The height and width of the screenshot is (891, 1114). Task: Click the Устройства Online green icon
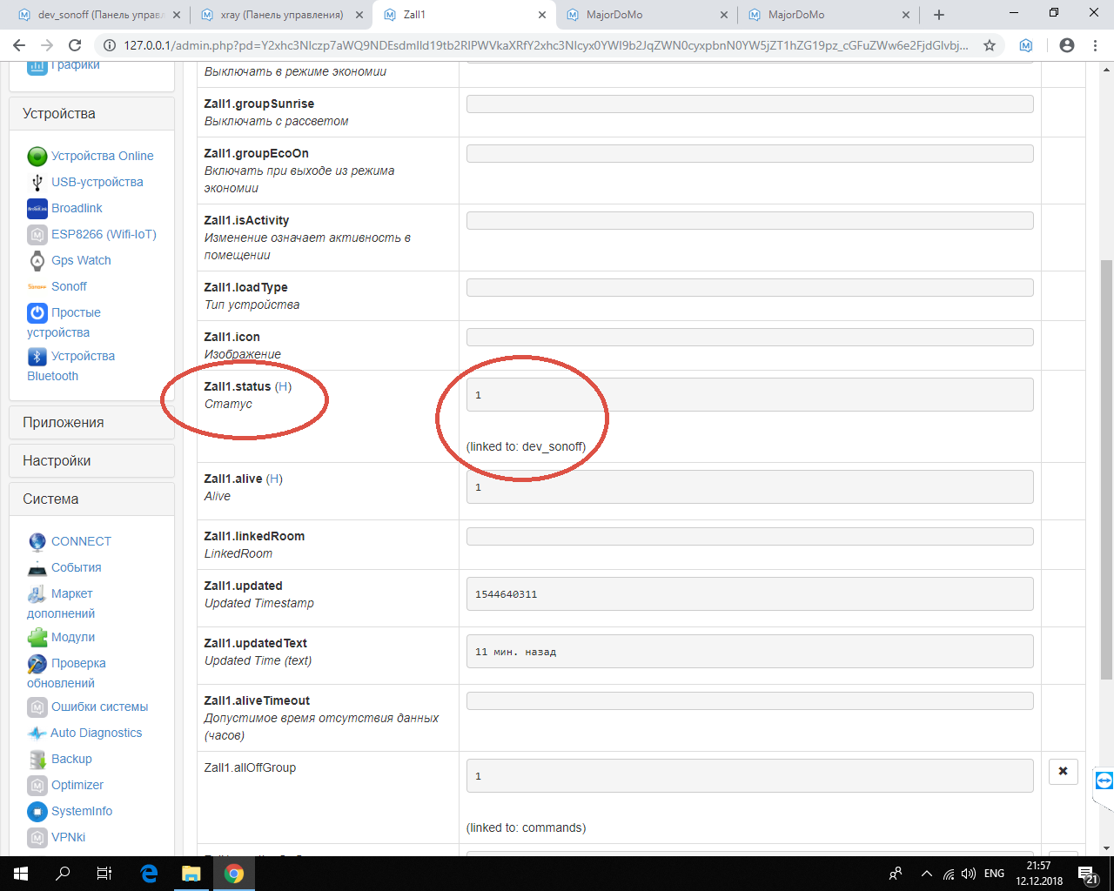(x=37, y=157)
